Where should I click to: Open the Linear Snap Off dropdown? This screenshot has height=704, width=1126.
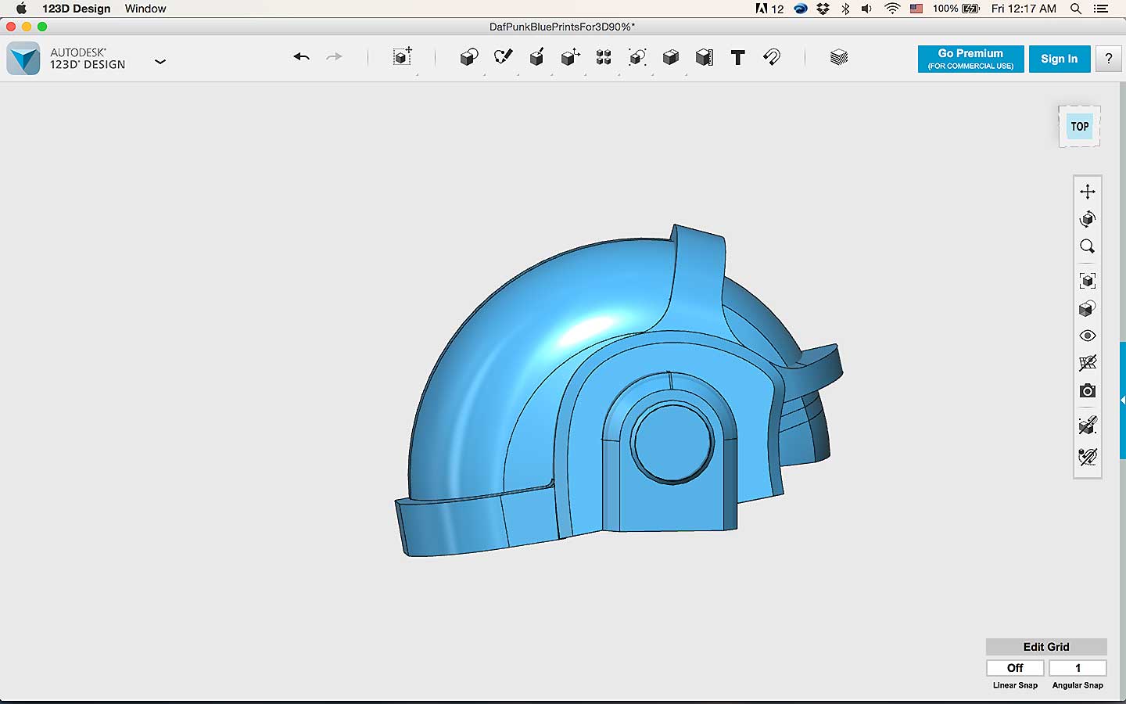click(x=1015, y=668)
